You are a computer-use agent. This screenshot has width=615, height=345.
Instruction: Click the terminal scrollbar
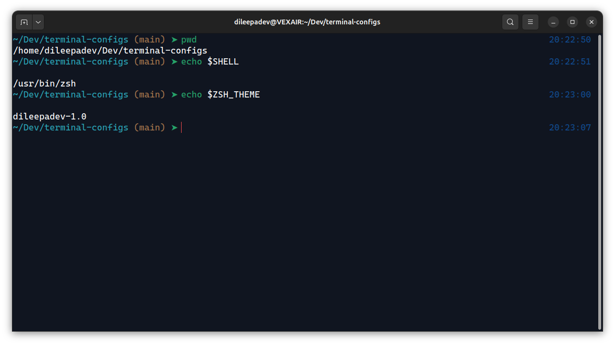click(600, 183)
